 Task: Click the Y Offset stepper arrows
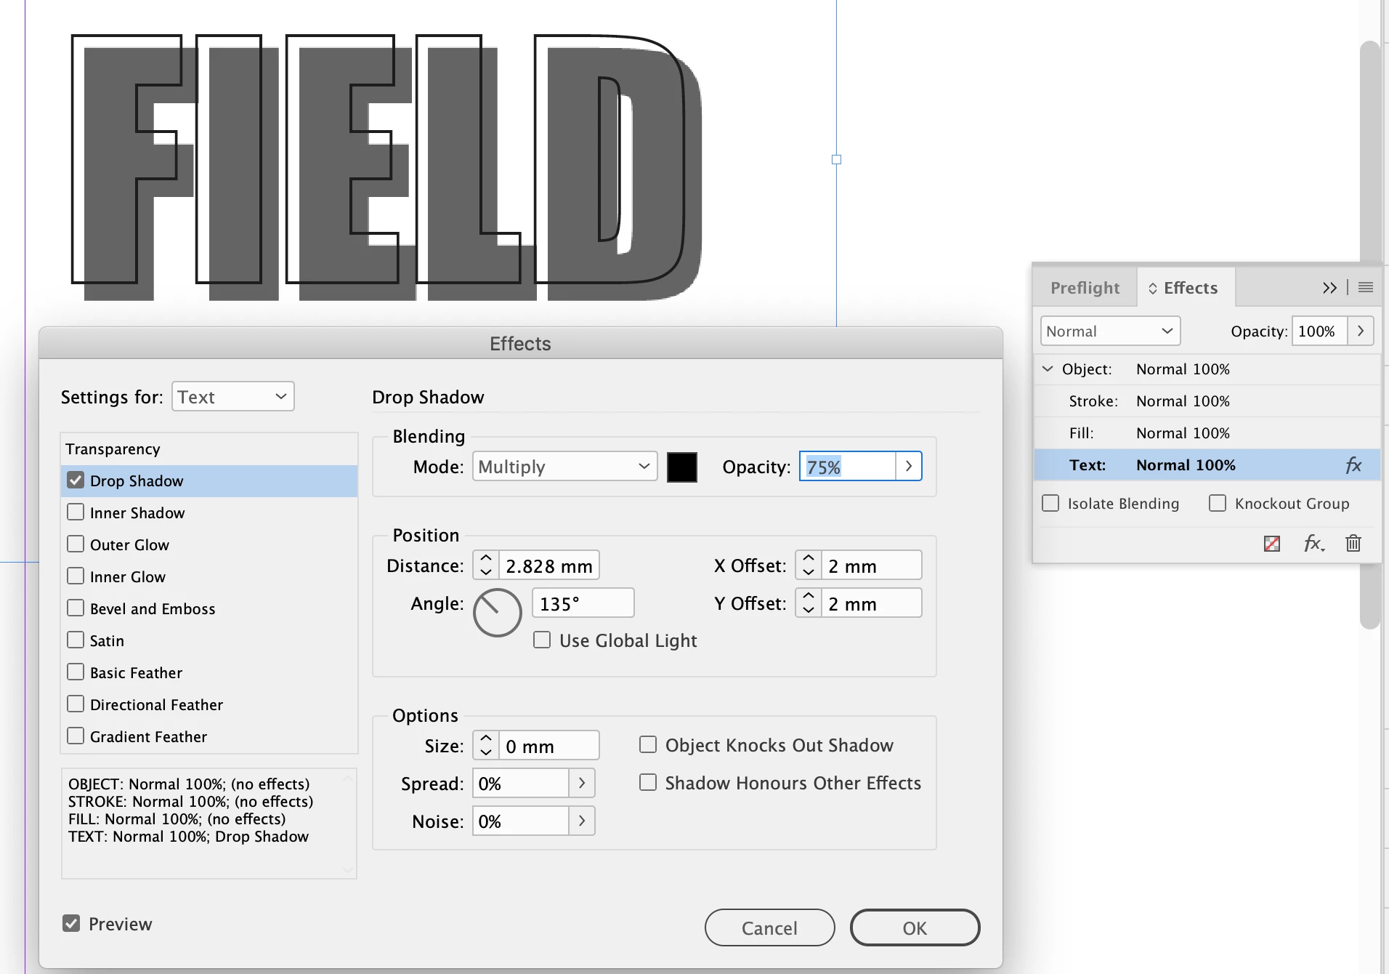pos(809,603)
